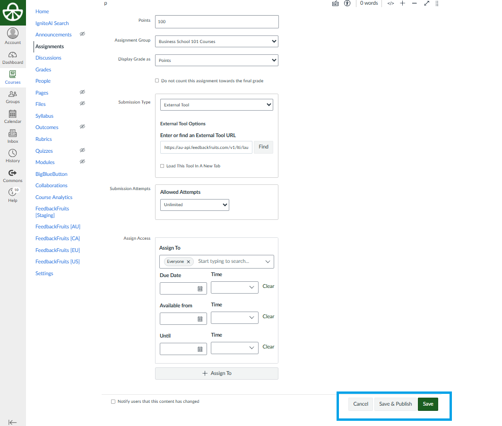This screenshot has width=502, height=426.
Task: Check 'Load This Tool In A New Tab'
Action: tap(162, 166)
